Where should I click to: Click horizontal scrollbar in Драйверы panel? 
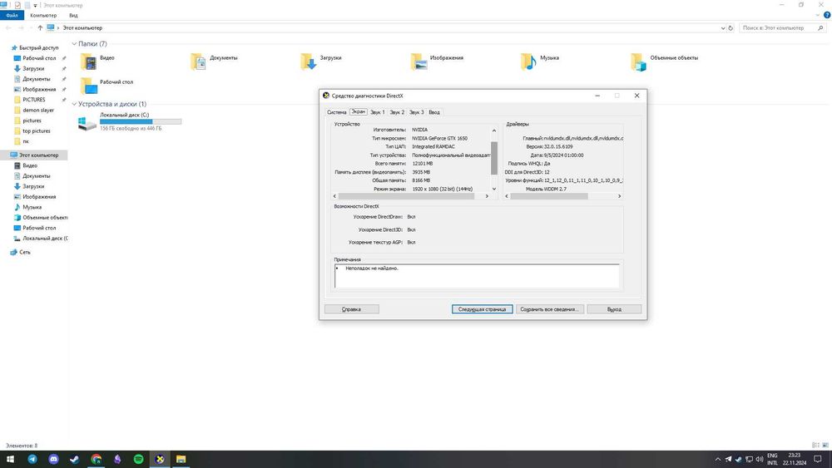(548, 196)
